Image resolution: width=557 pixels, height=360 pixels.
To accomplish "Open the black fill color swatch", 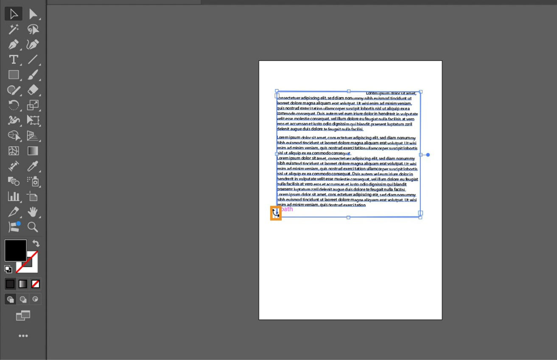I will 16,250.
